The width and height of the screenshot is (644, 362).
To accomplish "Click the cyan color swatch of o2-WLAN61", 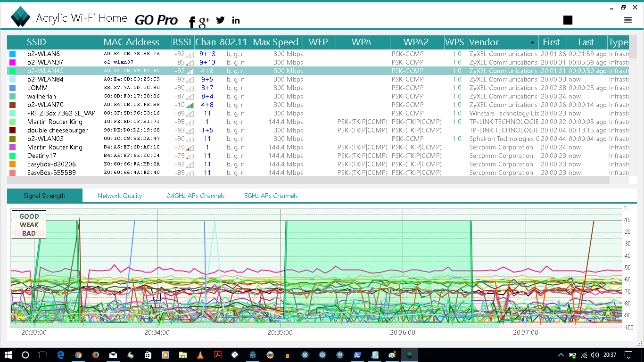I will coord(13,54).
